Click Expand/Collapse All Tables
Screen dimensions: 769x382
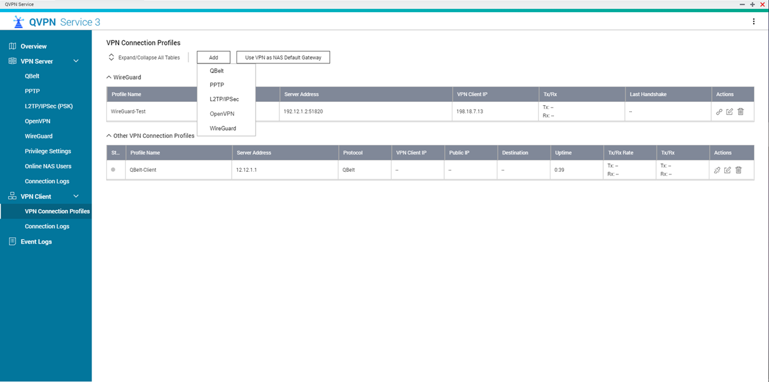click(x=149, y=58)
